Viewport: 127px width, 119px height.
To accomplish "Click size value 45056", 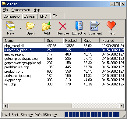I will pos(51,46).
